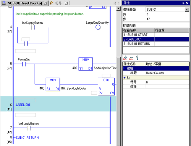
Task: Close the SUB-01(Reset Counter) tab
Action: point(45,3)
